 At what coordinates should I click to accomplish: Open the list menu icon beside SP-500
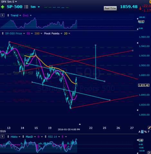(26, 7)
